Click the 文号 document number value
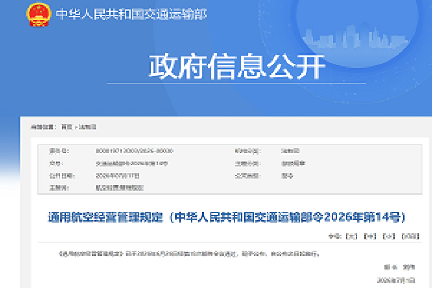Screen dimensions: 432x288 (x=132, y=163)
